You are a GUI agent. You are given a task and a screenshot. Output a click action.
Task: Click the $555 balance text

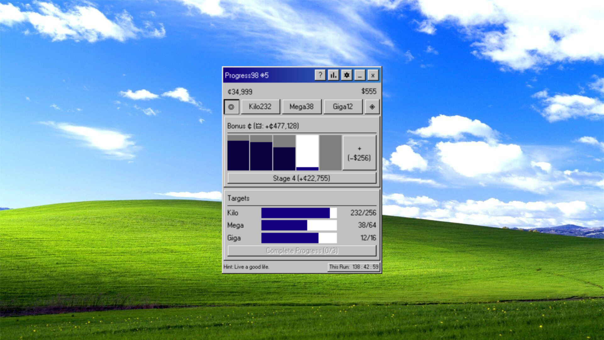[x=369, y=91]
